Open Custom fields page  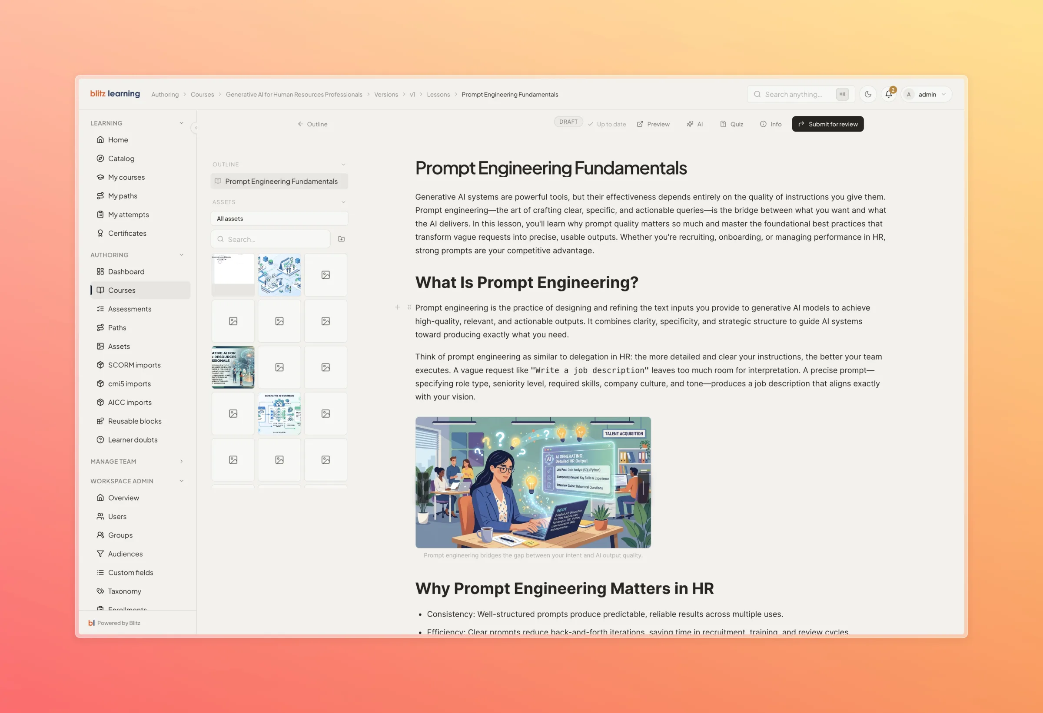140,573
